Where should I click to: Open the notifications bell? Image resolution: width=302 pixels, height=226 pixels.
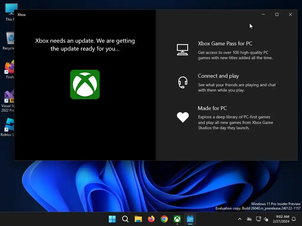click(x=294, y=219)
